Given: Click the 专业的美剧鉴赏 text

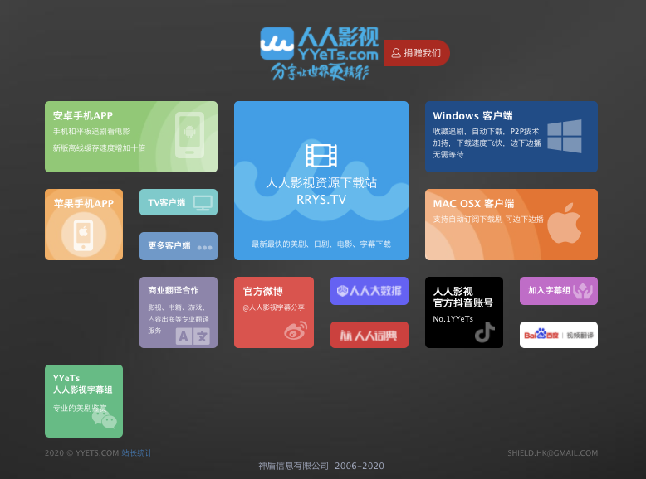Looking at the screenshot, I should pos(80,409).
